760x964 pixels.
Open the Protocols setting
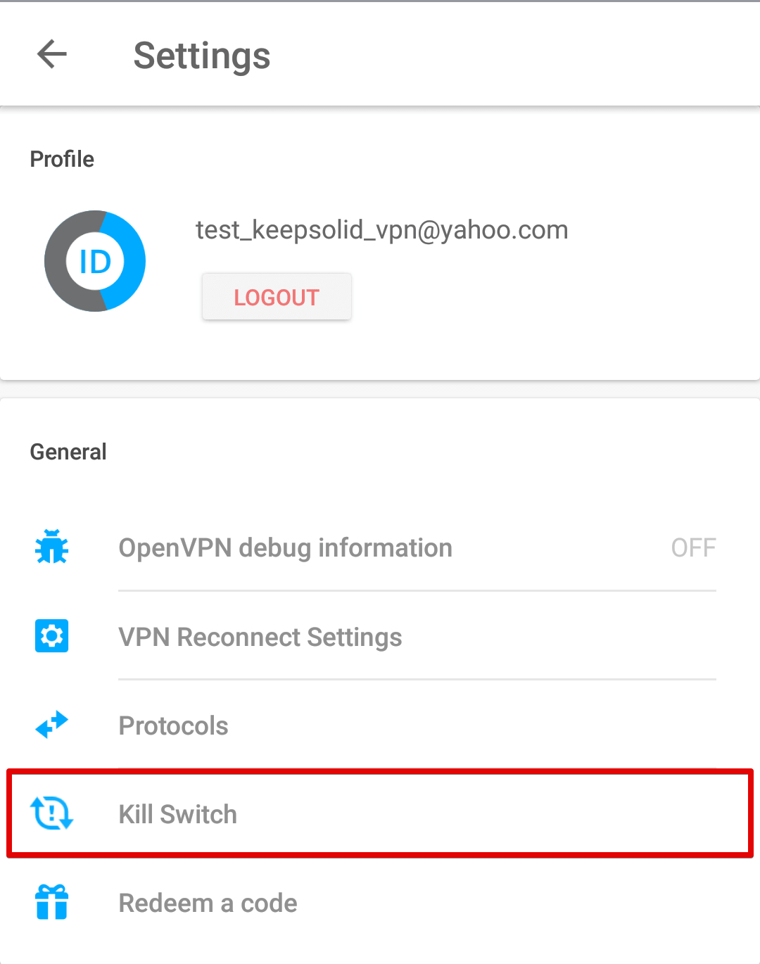[173, 725]
